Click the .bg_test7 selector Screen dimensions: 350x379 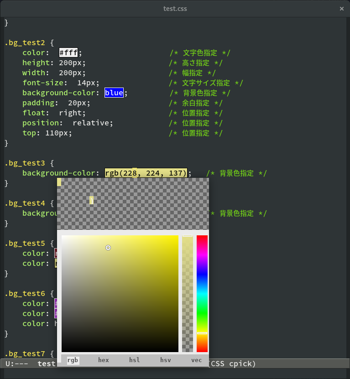click(x=25, y=353)
